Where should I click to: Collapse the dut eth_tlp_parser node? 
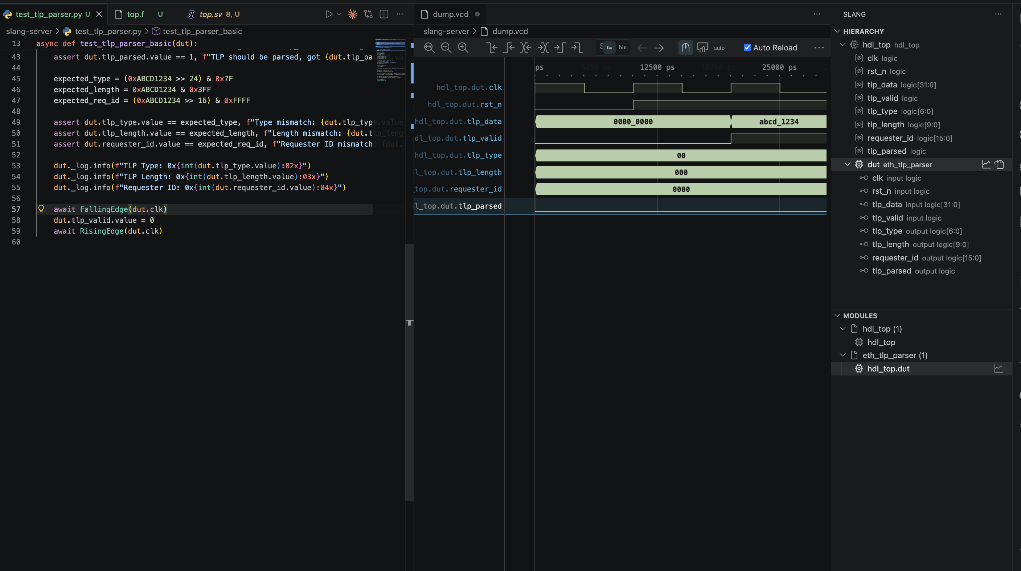click(x=848, y=164)
